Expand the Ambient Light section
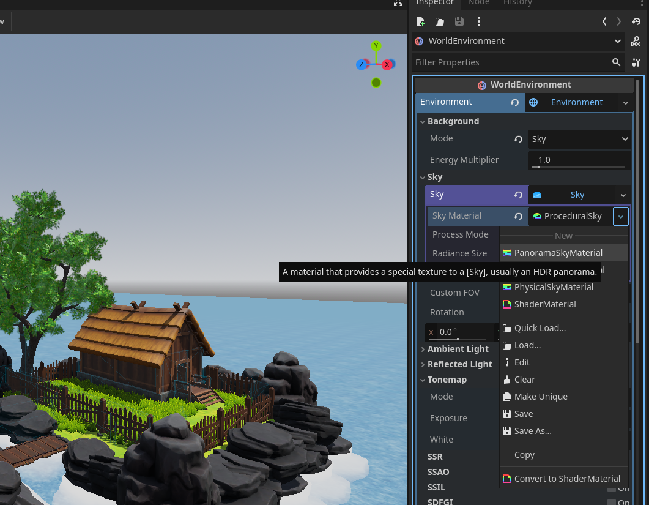Screen dimensions: 649x505 458,349
